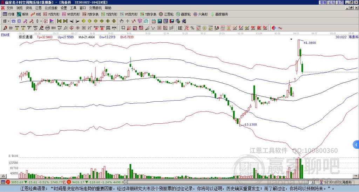
Task: Open the 江恩轮 Gann wheel
Action: click(166, 14)
